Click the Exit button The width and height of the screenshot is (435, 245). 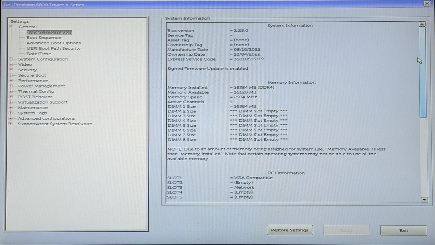point(404,230)
